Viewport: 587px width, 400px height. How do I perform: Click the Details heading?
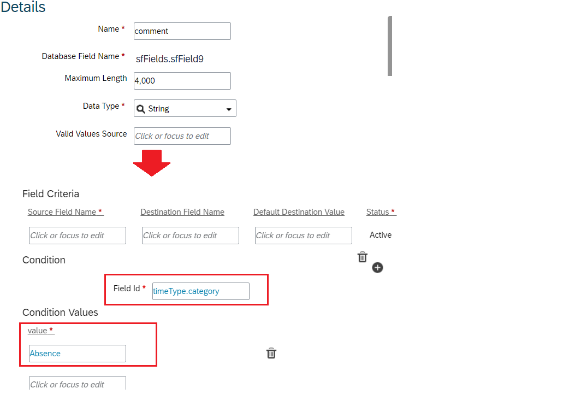(23, 7)
